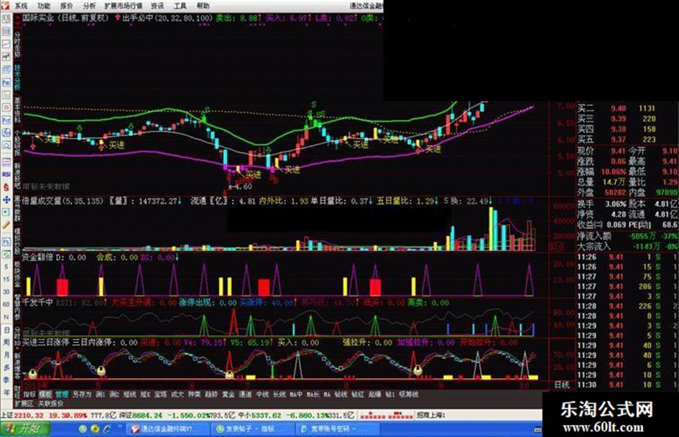Click the 招商上海 server label in status bar
The image size is (679, 437).
[431, 415]
